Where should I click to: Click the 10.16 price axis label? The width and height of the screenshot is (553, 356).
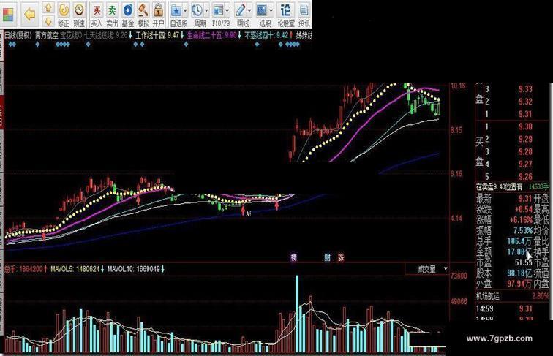tap(458, 86)
